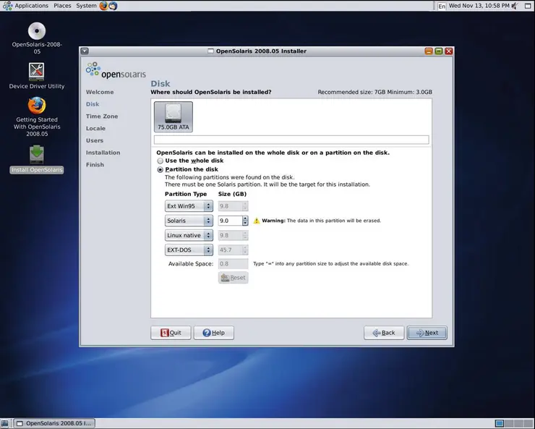Open Getting Started With OpenSolaris Firefox icon
The image size is (535, 429).
(37, 106)
